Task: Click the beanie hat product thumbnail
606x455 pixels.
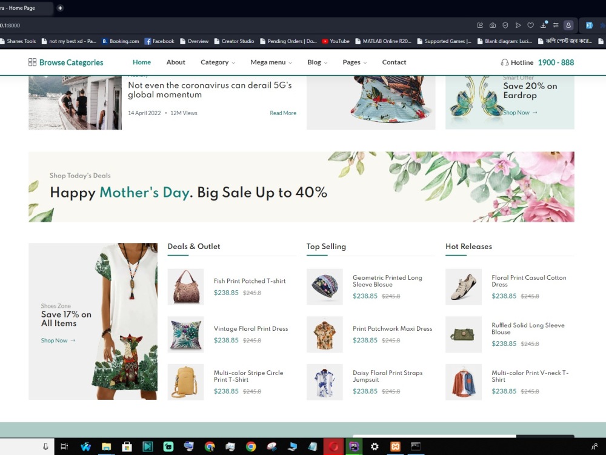Action: [x=325, y=287]
